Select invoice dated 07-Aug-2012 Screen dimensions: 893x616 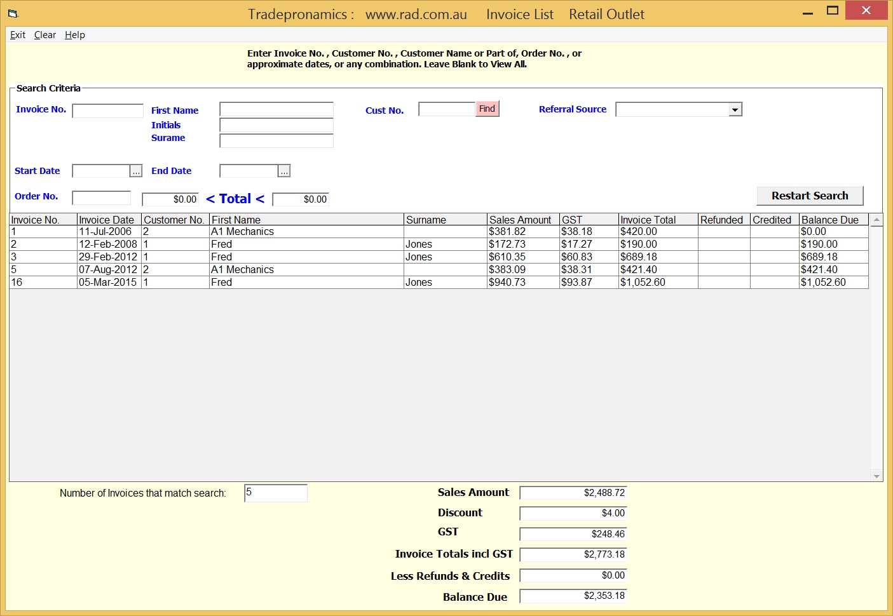pyautogui.click(x=439, y=270)
